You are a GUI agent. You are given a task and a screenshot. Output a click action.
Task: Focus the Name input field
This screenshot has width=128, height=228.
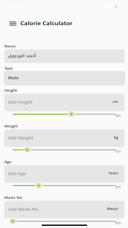(64, 56)
